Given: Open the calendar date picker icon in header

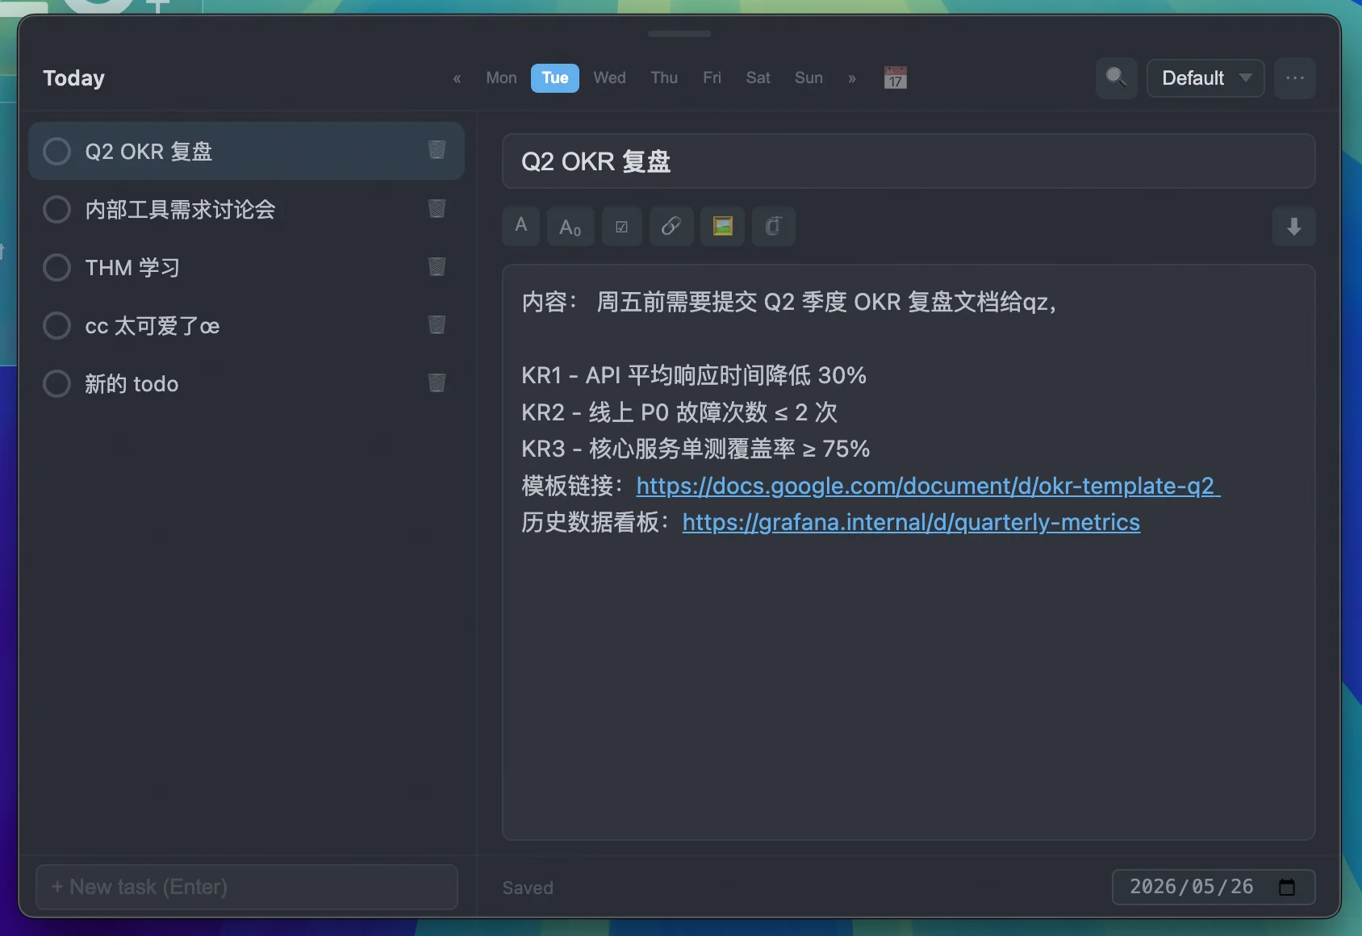Looking at the screenshot, I should (895, 77).
